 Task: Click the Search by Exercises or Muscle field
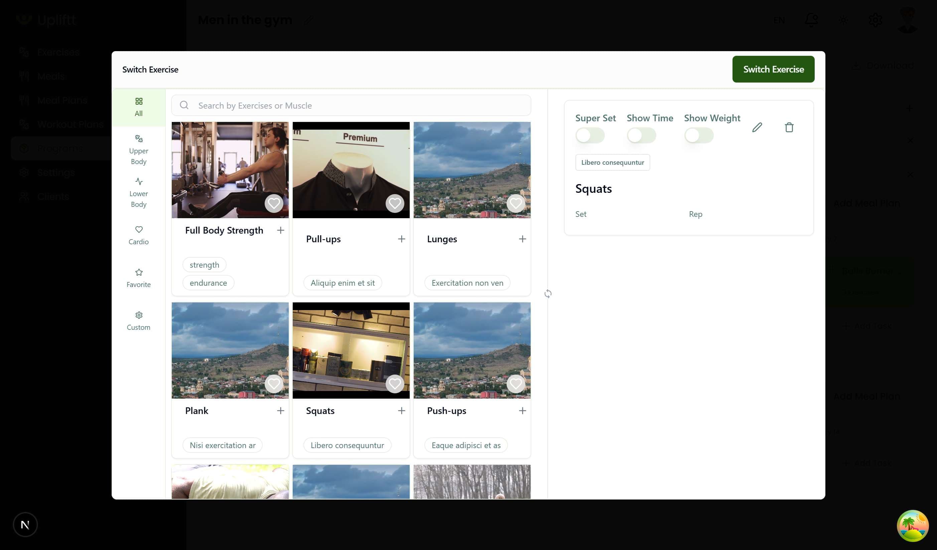click(x=351, y=106)
